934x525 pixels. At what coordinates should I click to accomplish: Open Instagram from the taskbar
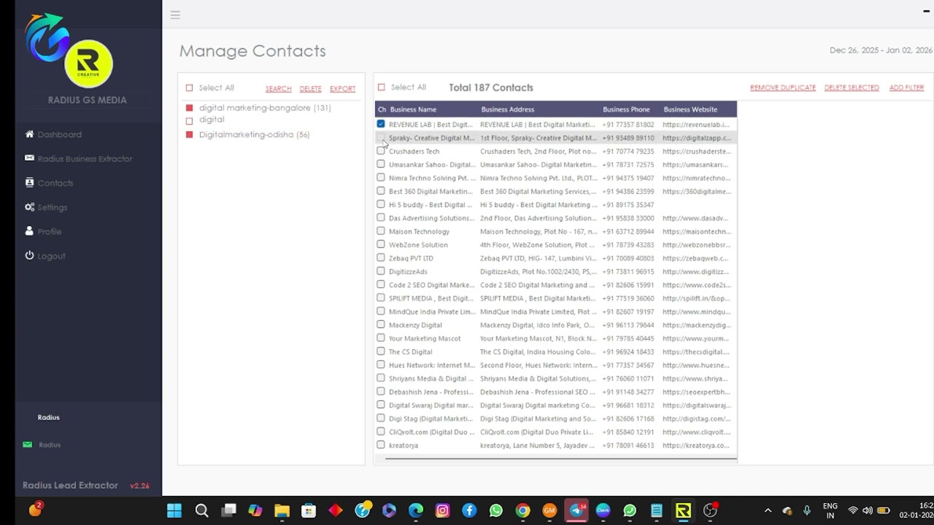pyautogui.click(x=442, y=510)
